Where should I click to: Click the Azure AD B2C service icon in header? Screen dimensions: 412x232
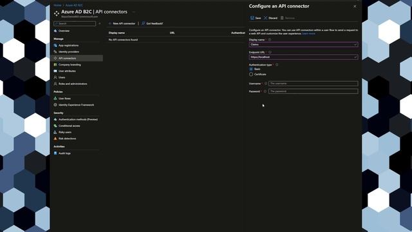point(56,14)
